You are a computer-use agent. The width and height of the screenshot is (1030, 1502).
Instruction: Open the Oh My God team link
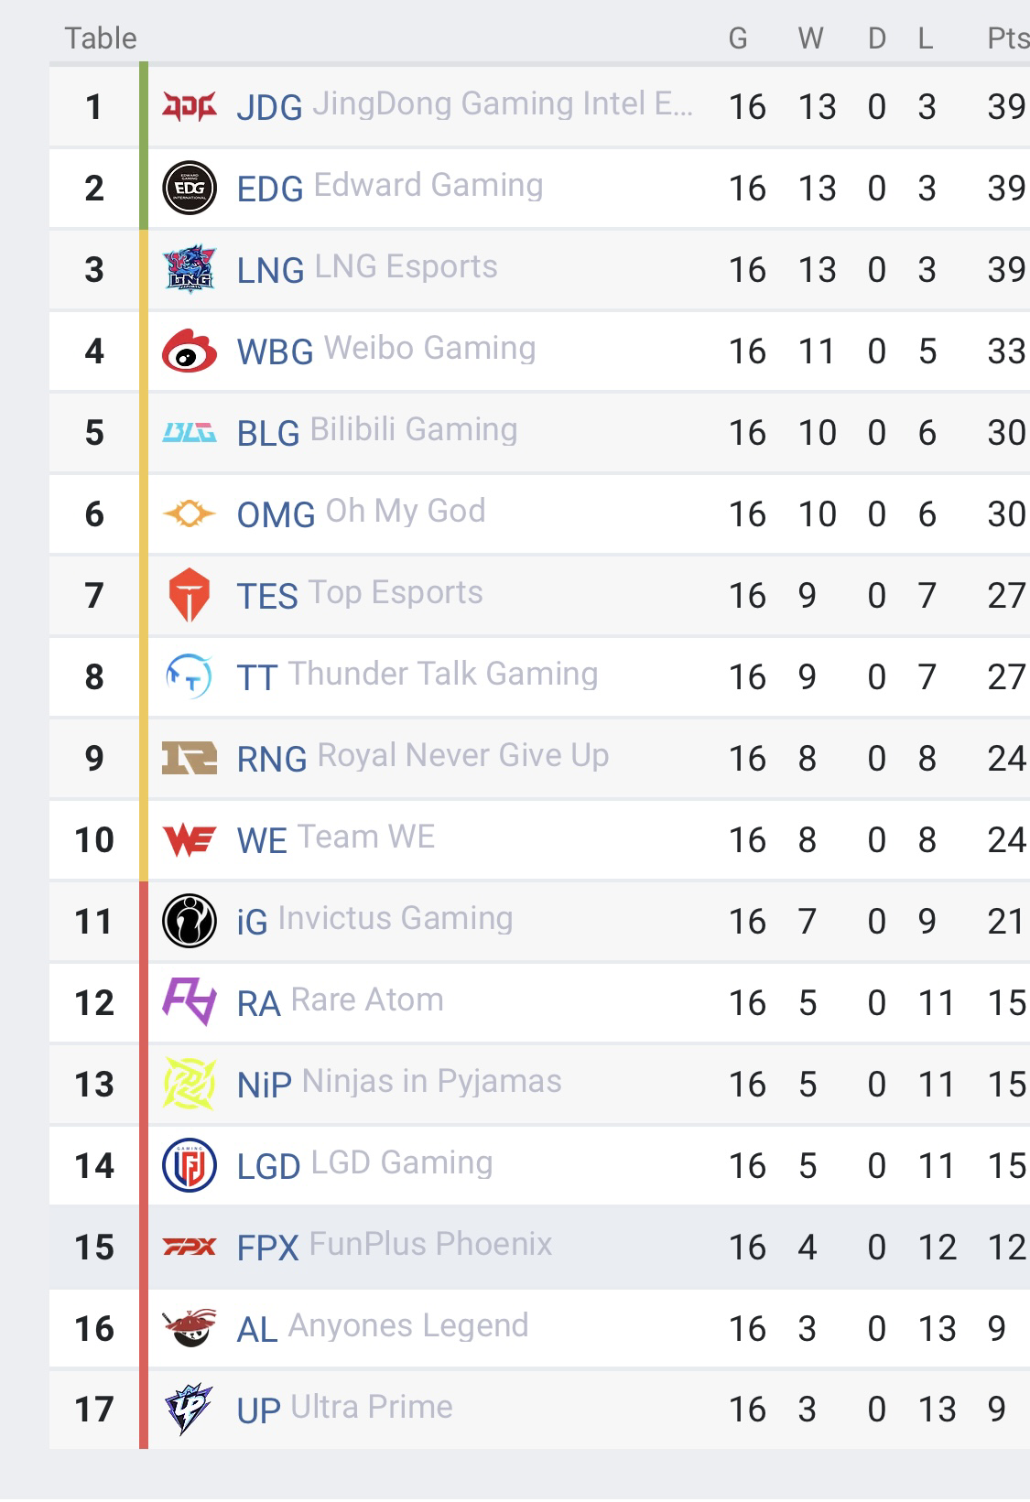(361, 513)
